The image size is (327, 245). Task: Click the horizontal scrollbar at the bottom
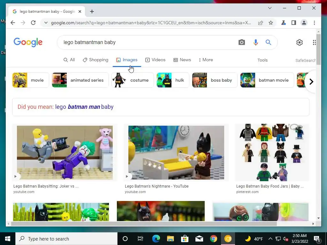(x=144, y=224)
